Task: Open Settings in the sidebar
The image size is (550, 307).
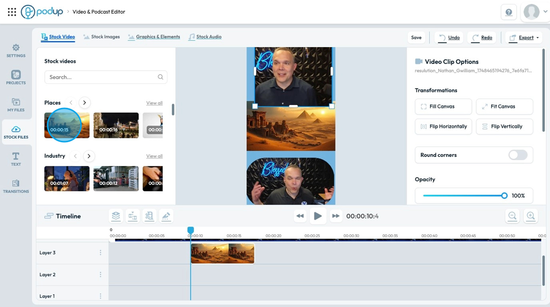Action: click(x=16, y=51)
